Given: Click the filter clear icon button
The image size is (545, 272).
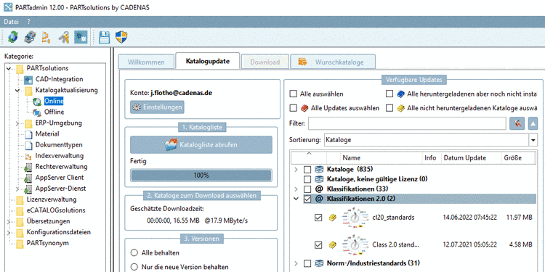Looking at the screenshot, I should click(517, 123).
